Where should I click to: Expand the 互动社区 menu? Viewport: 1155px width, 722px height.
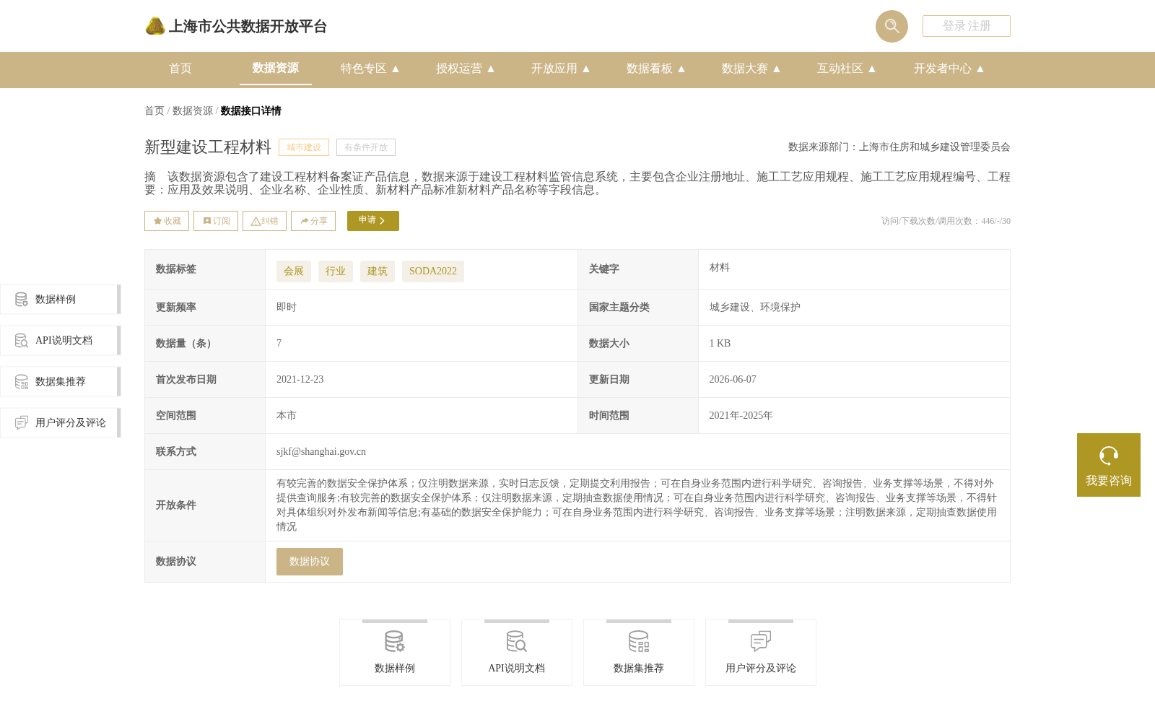coord(847,69)
